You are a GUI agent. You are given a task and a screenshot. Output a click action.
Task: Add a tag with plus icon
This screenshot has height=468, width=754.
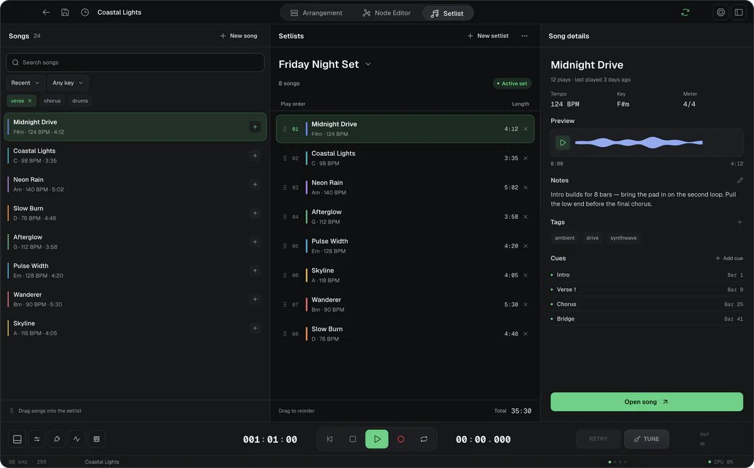pos(740,222)
